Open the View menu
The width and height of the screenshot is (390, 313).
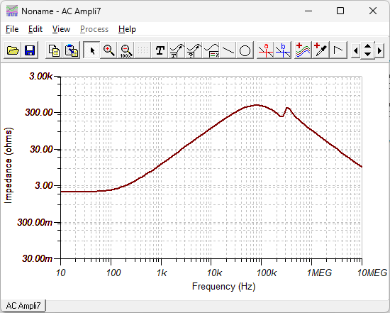click(x=61, y=29)
